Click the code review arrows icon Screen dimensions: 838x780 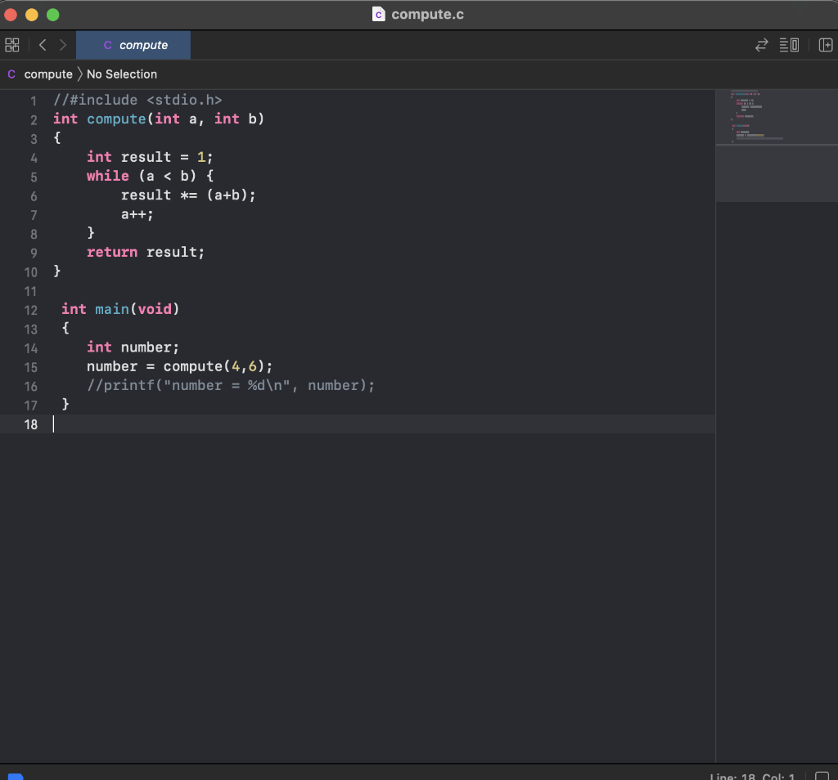(761, 45)
